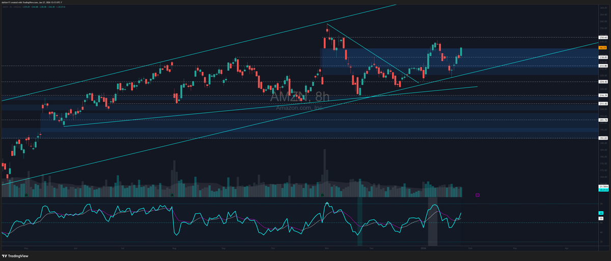Click the Aug label on time axis

tap(174, 247)
